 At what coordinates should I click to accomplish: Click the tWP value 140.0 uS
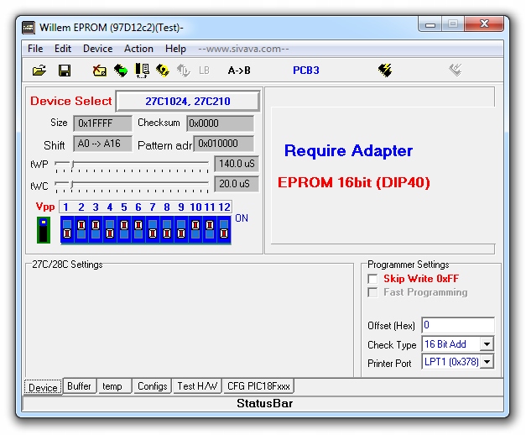237,164
